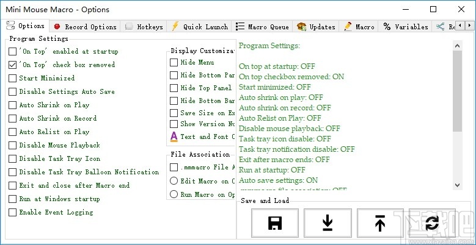Tick Enable Event Logging checkbox
Screen dimensions: 476x245
tap(13, 212)
